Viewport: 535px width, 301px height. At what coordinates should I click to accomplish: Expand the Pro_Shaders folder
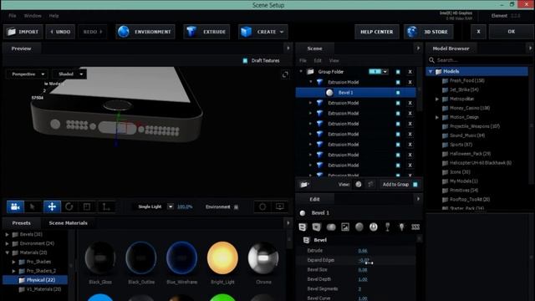pyautogui.click(x=13, y=262)
